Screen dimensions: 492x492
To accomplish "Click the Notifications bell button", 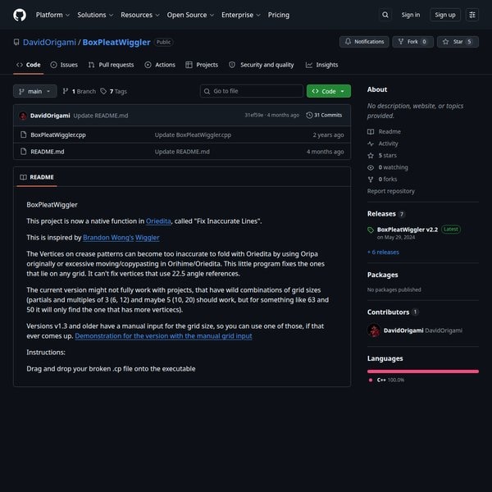I will [364, 42].
